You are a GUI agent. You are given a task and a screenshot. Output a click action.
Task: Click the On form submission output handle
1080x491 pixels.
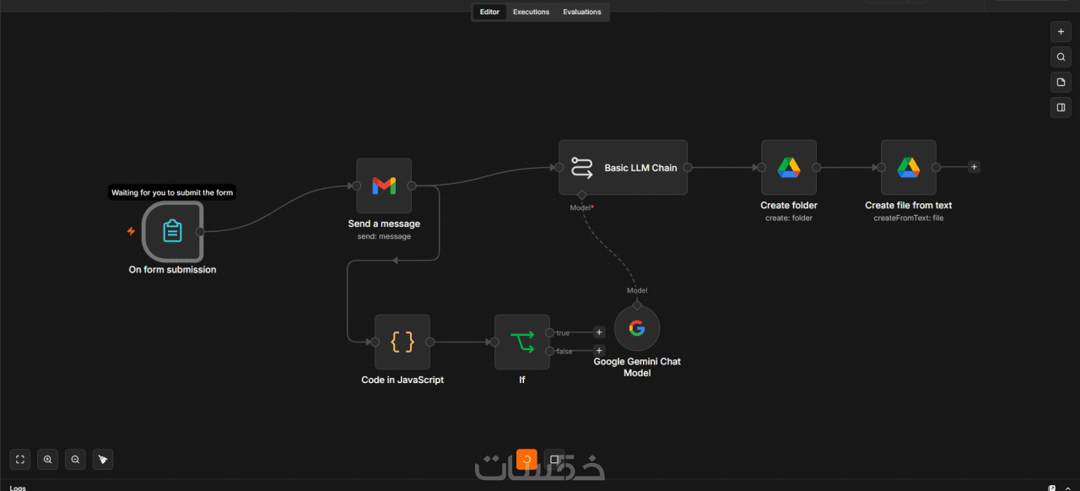pyautogui.click(x=200, y=231)
